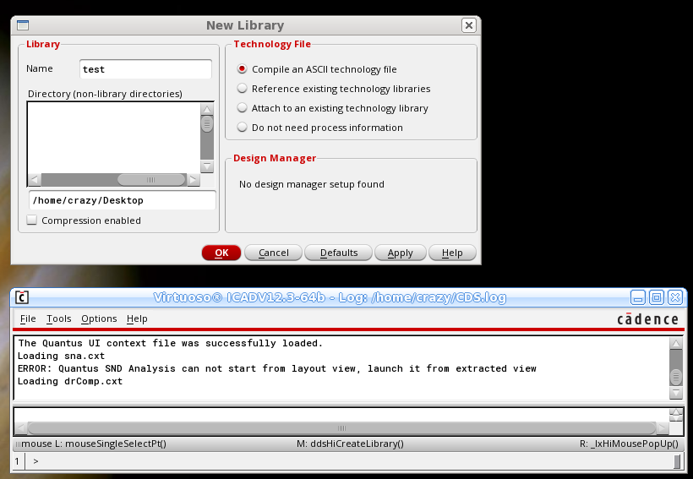
Task: Click Directory list vertical scrollbar thumb
Action: tap(207, 123)
